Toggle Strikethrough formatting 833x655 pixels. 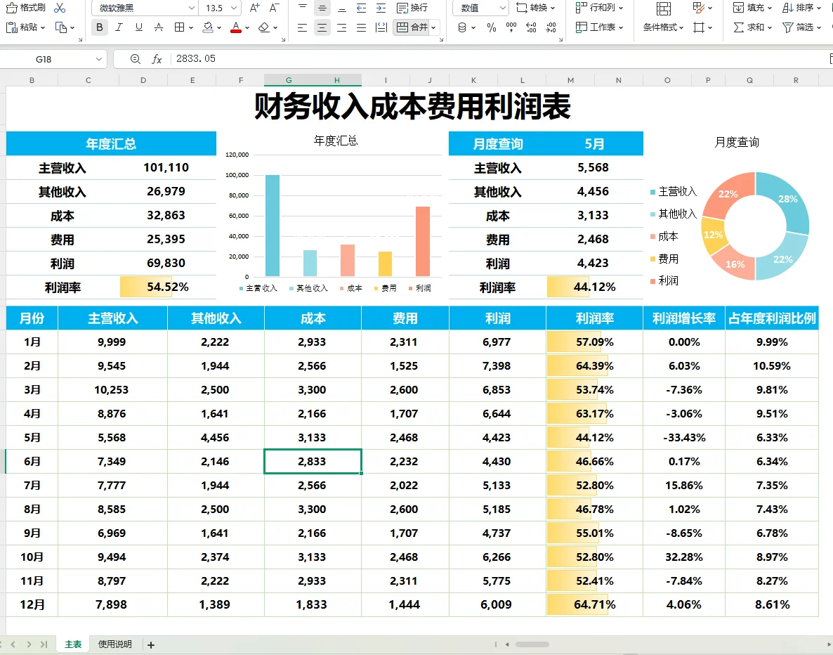tap(158, 27)
